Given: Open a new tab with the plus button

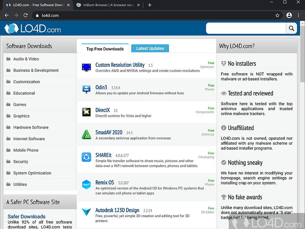Looking at the screenshot, I should point(149,5).
